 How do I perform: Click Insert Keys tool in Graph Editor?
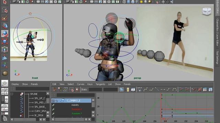tap(60, 90)
